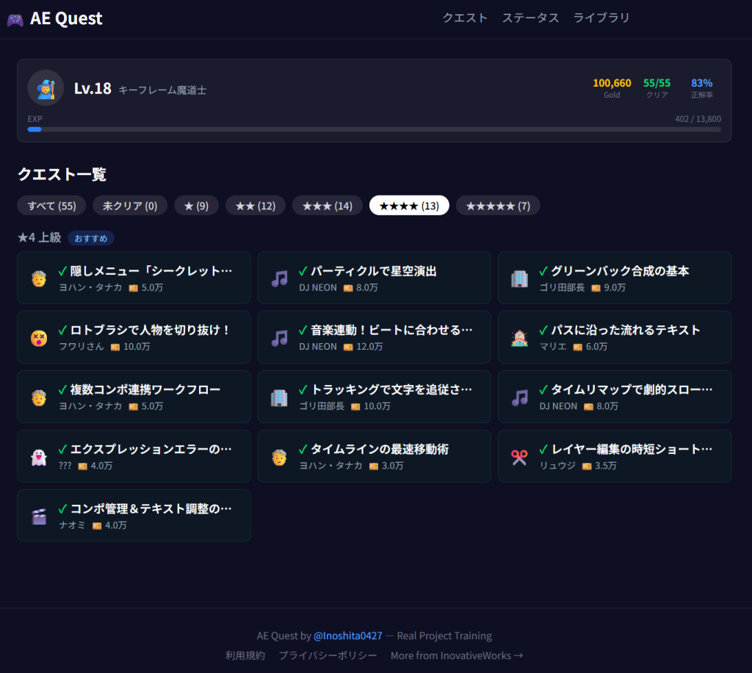Enable the ★★★★★ (7) filter
This screenshot has width=752, height=673.
pyautogui.click(x=498, y=206)
